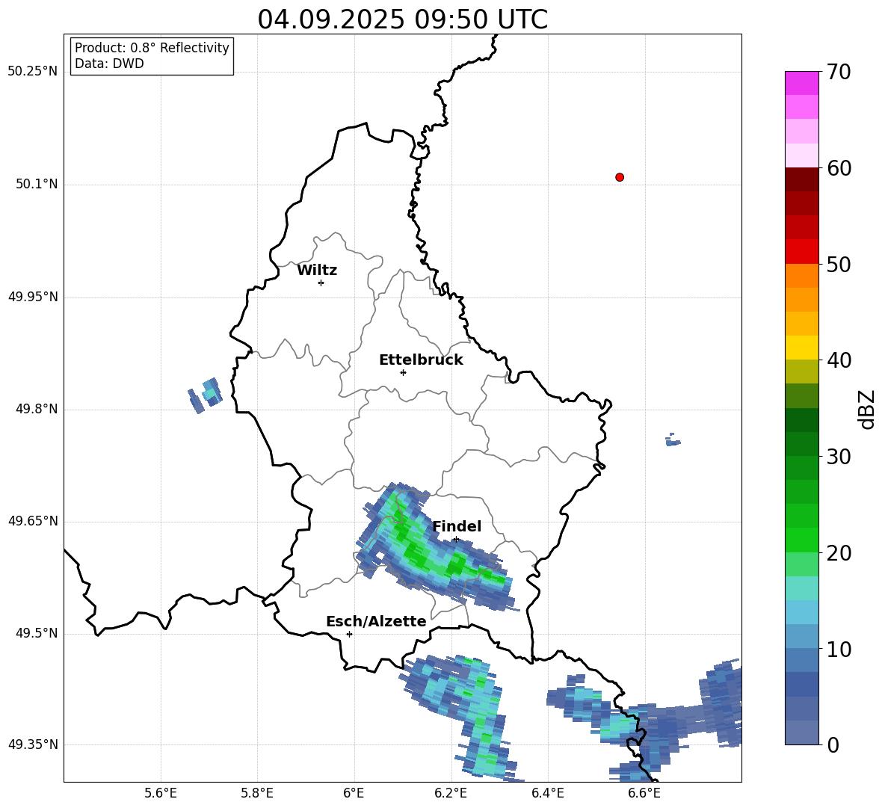Click the 6.2°E longitude label
This screenshot has height=808, width=885.
point(451,793)
